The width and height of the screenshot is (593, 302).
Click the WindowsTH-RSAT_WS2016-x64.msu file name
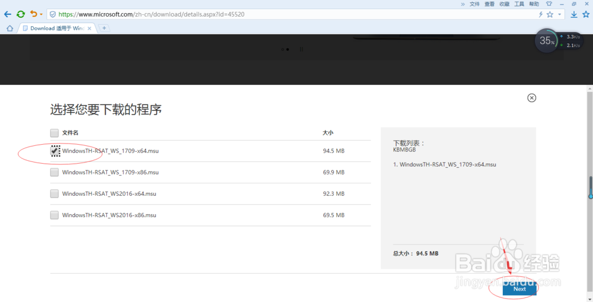pyautogui.click(x=109, y=194)
